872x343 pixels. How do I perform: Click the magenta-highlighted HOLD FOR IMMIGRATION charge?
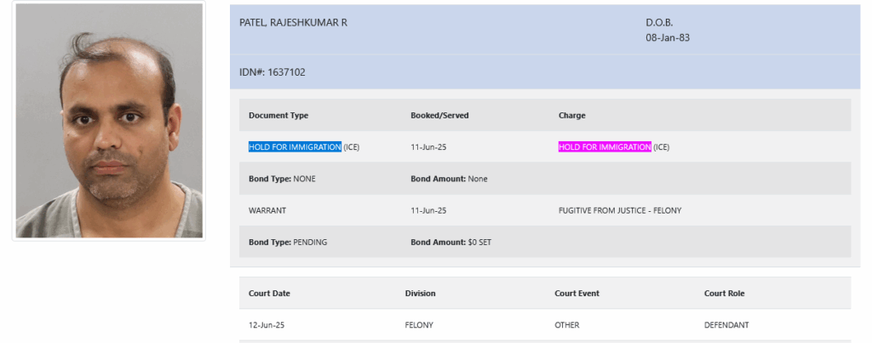tap(605, 147)
